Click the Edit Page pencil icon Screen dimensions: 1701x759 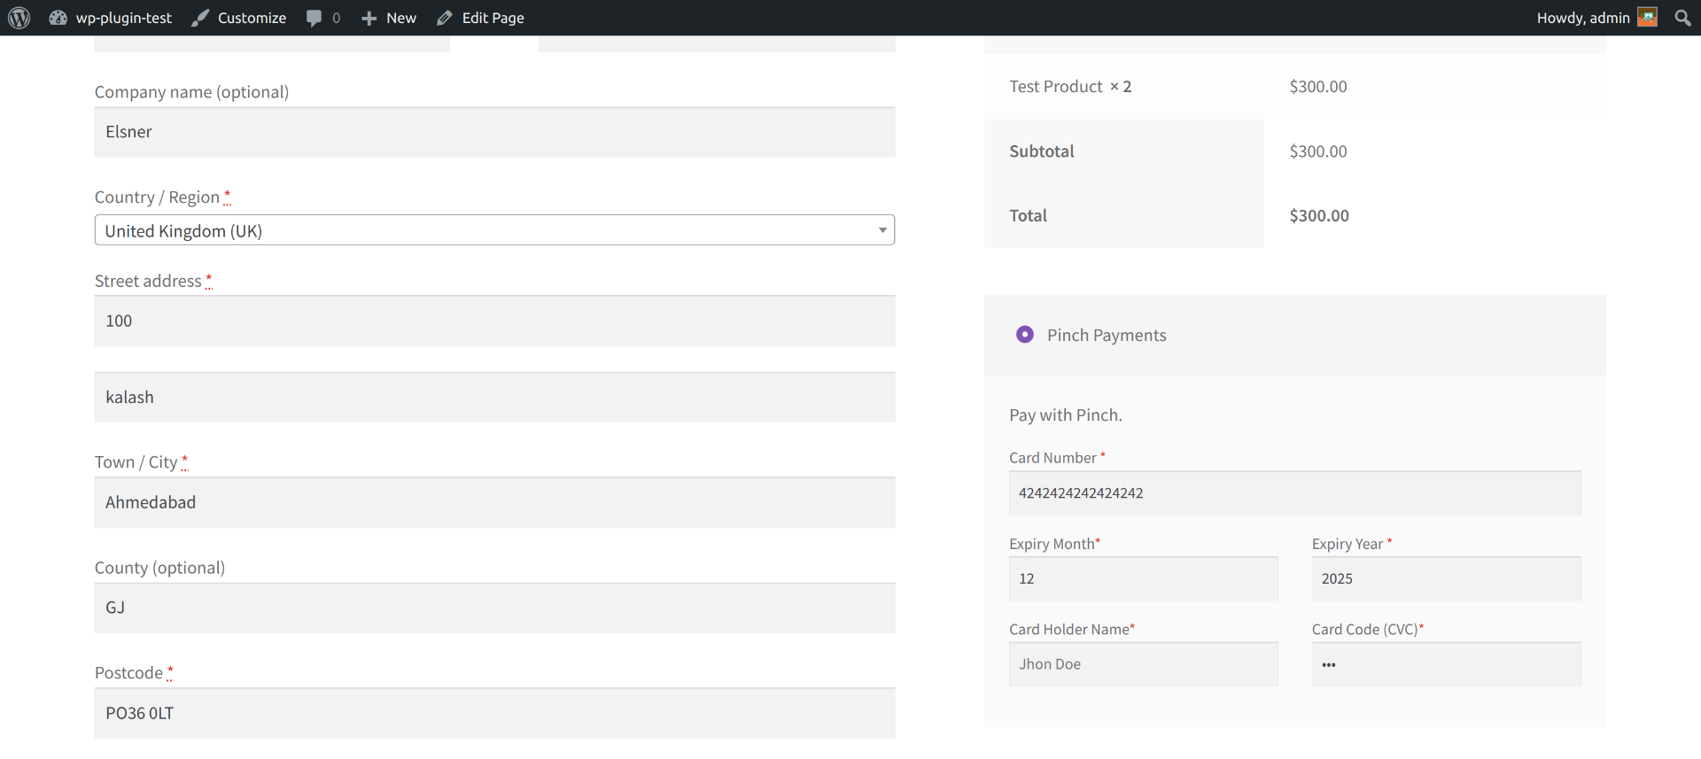(445, 18)
